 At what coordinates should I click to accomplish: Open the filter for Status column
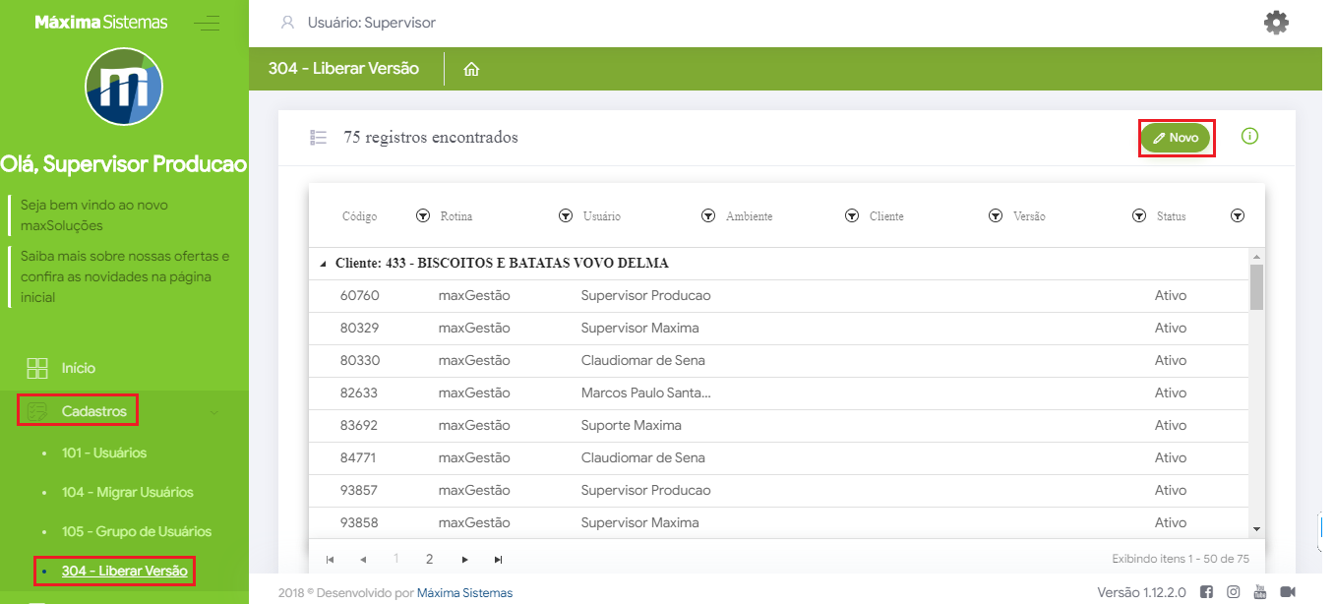coord(1238,216)
